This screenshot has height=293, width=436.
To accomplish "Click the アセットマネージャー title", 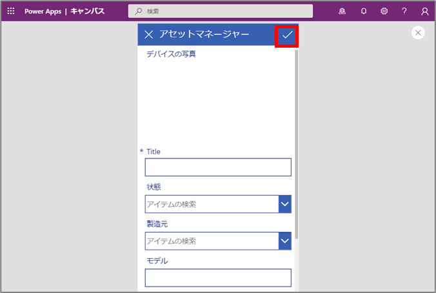I will pos(204,34).
